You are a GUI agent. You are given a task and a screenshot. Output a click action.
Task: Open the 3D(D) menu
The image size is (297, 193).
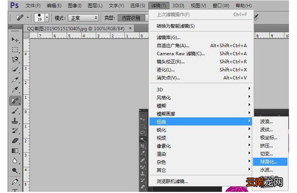[178, 6]
